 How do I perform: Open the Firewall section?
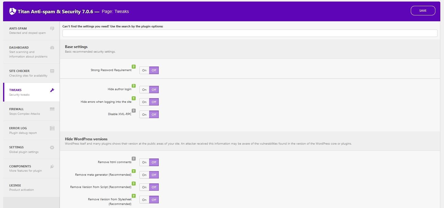click(31, 111)
